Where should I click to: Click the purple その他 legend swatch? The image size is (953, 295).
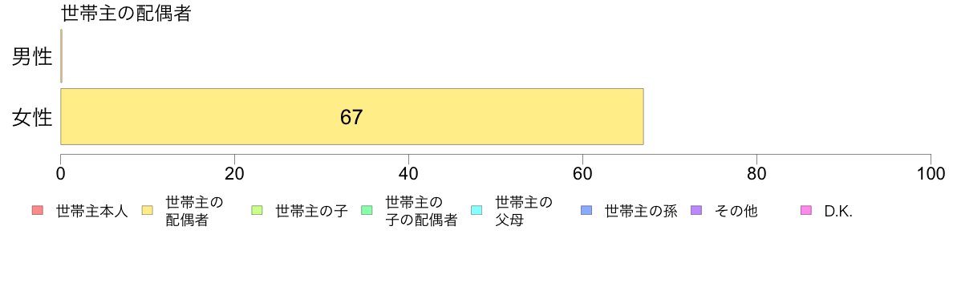(696, 211)
